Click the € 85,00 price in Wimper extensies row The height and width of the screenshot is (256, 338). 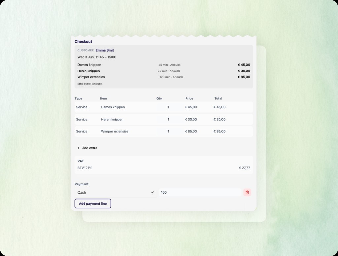click(191, 131)
